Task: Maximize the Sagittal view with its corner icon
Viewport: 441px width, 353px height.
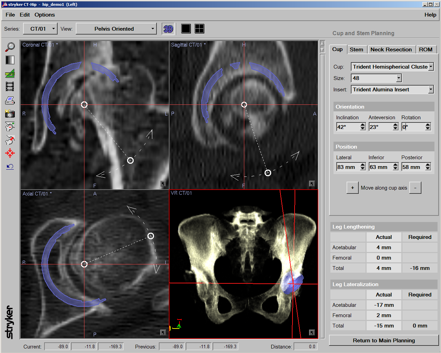Action: click(x=312, y=184)
